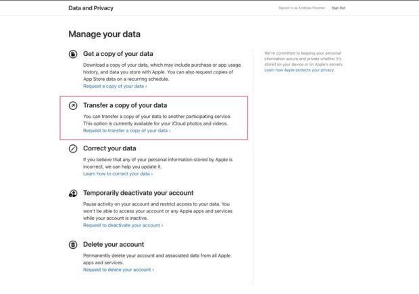Click Temporarily deactivate your account heading
The height and width of the screenshot is (294, 419).
tap(138, 193)
